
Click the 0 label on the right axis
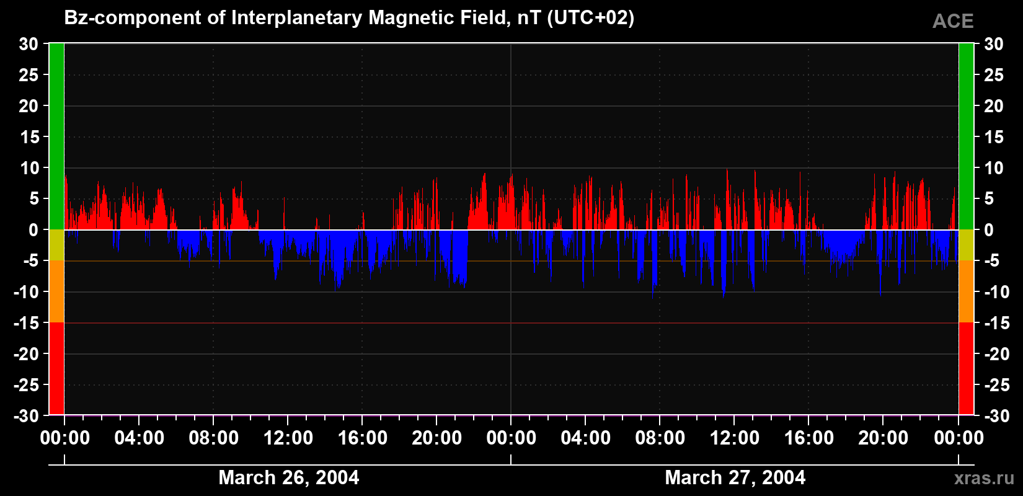(x=989, y=230)
